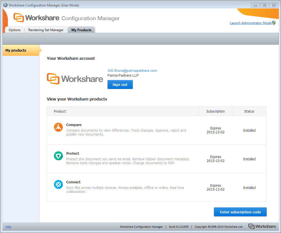Click Installed status for Connect

point(249,188)
